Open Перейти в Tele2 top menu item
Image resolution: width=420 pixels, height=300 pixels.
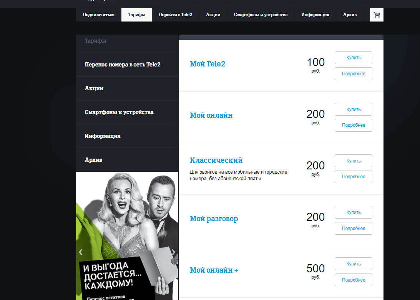tap(176, 15)
